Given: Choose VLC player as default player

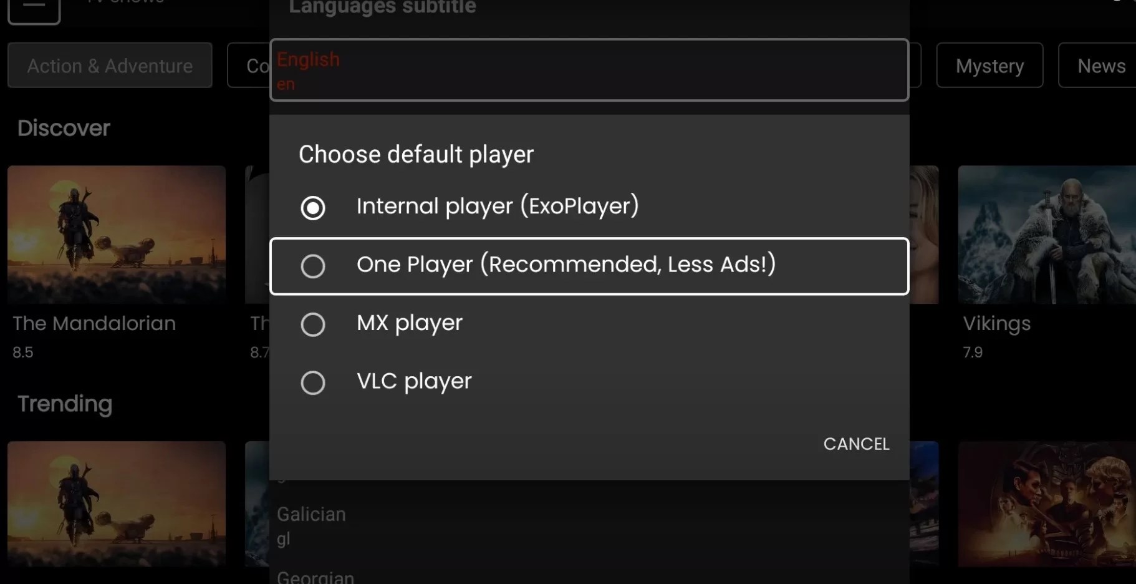Looking at the screenshot, I should tap(312, 382).
